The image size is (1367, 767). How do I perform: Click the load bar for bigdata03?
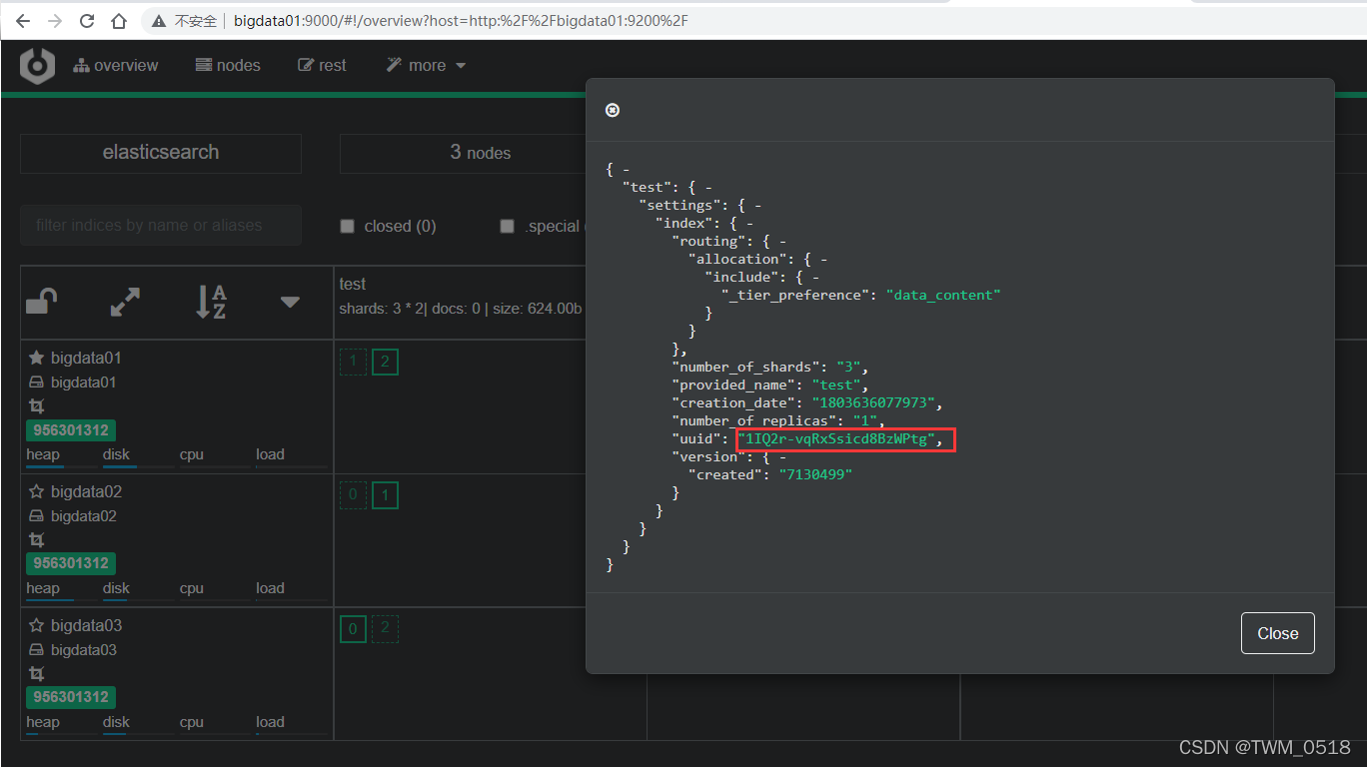(292, 733)
